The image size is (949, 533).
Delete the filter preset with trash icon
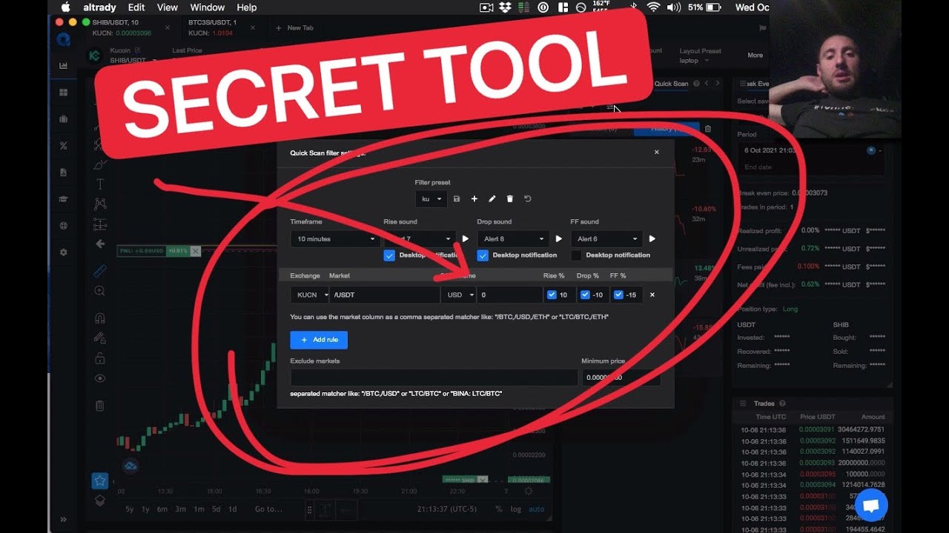510,199
